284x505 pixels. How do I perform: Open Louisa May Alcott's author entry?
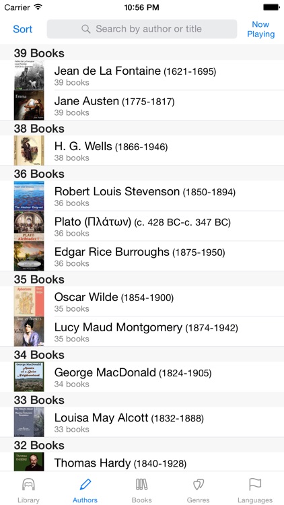(142, 422)
